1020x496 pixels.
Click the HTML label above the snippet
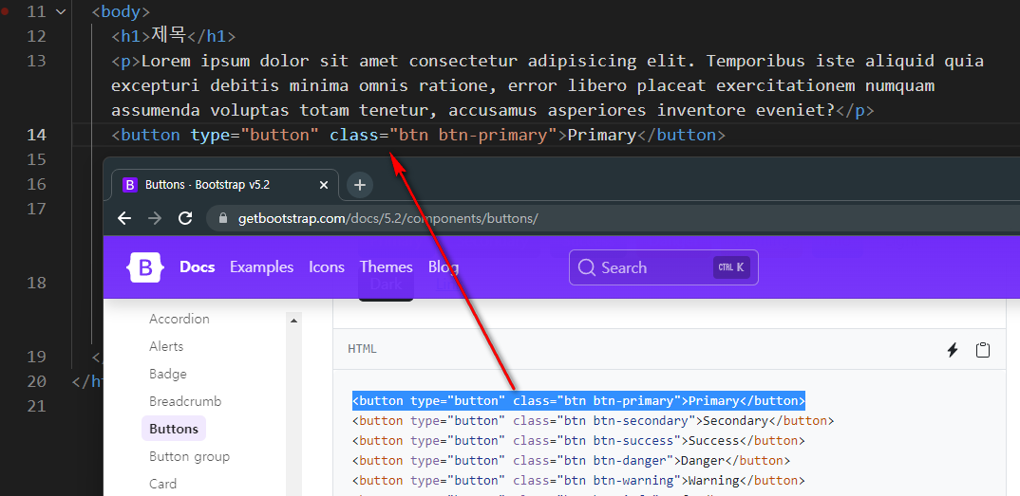[x=363, y=349]
